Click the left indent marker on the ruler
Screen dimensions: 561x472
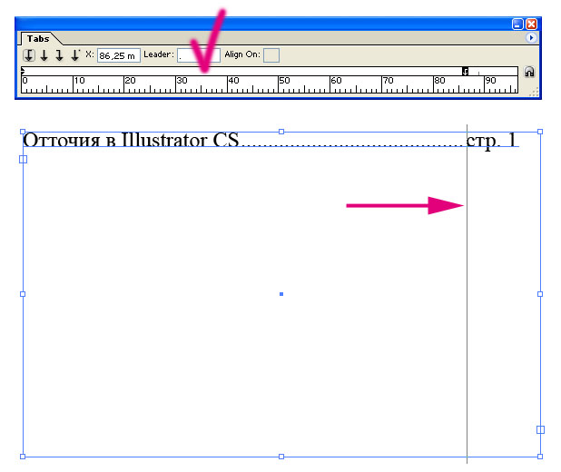(x=23, y=71)
